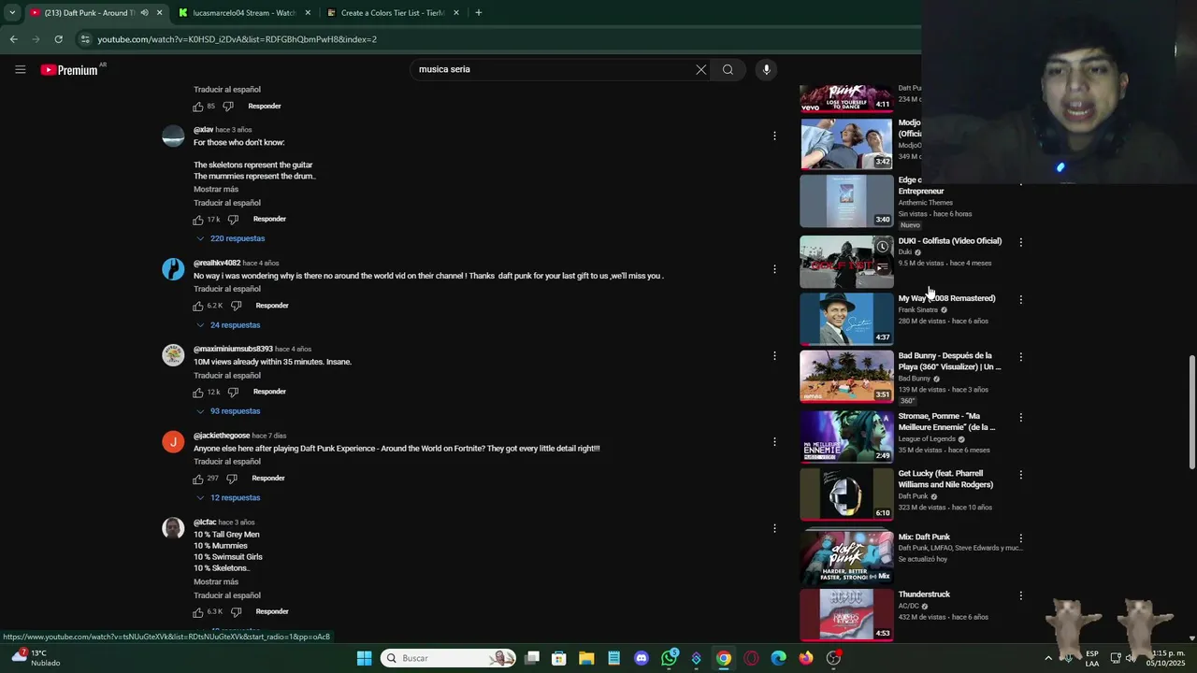1197x673 pixels.
Task: Open options menu for @maximiniumsubs8393 comment
Action: [774, 355]
